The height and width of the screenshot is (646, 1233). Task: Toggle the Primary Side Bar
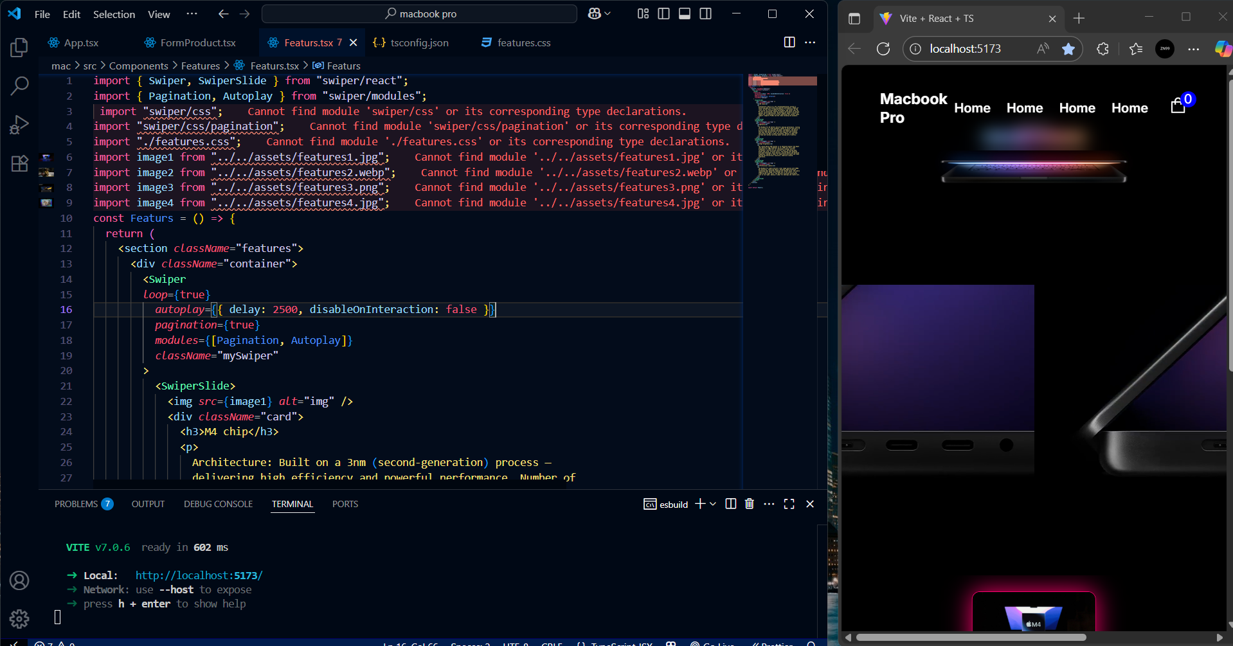tap(663, 13)
